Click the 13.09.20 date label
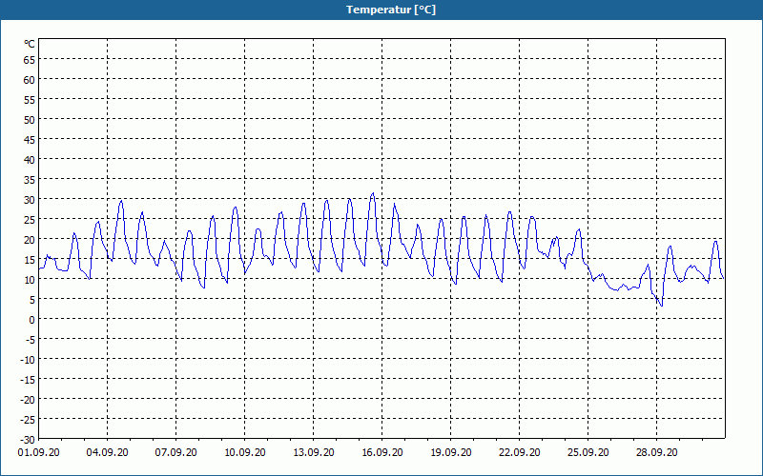 coord(314,452)
